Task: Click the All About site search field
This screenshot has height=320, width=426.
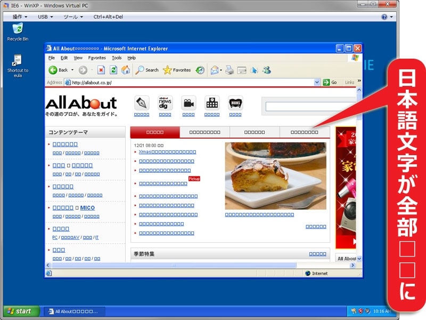Action: coord(310,107)
